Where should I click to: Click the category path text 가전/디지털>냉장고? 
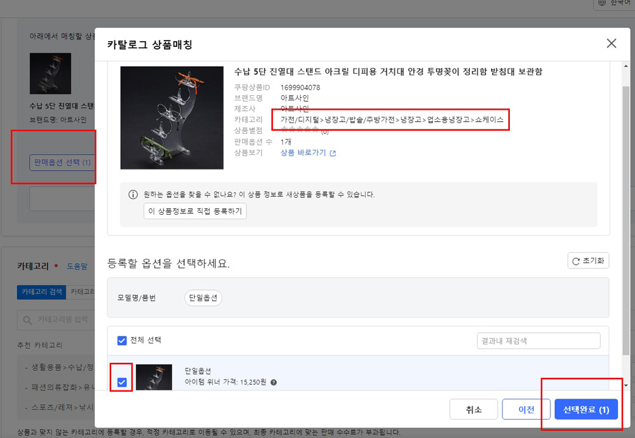coord(392,119)
